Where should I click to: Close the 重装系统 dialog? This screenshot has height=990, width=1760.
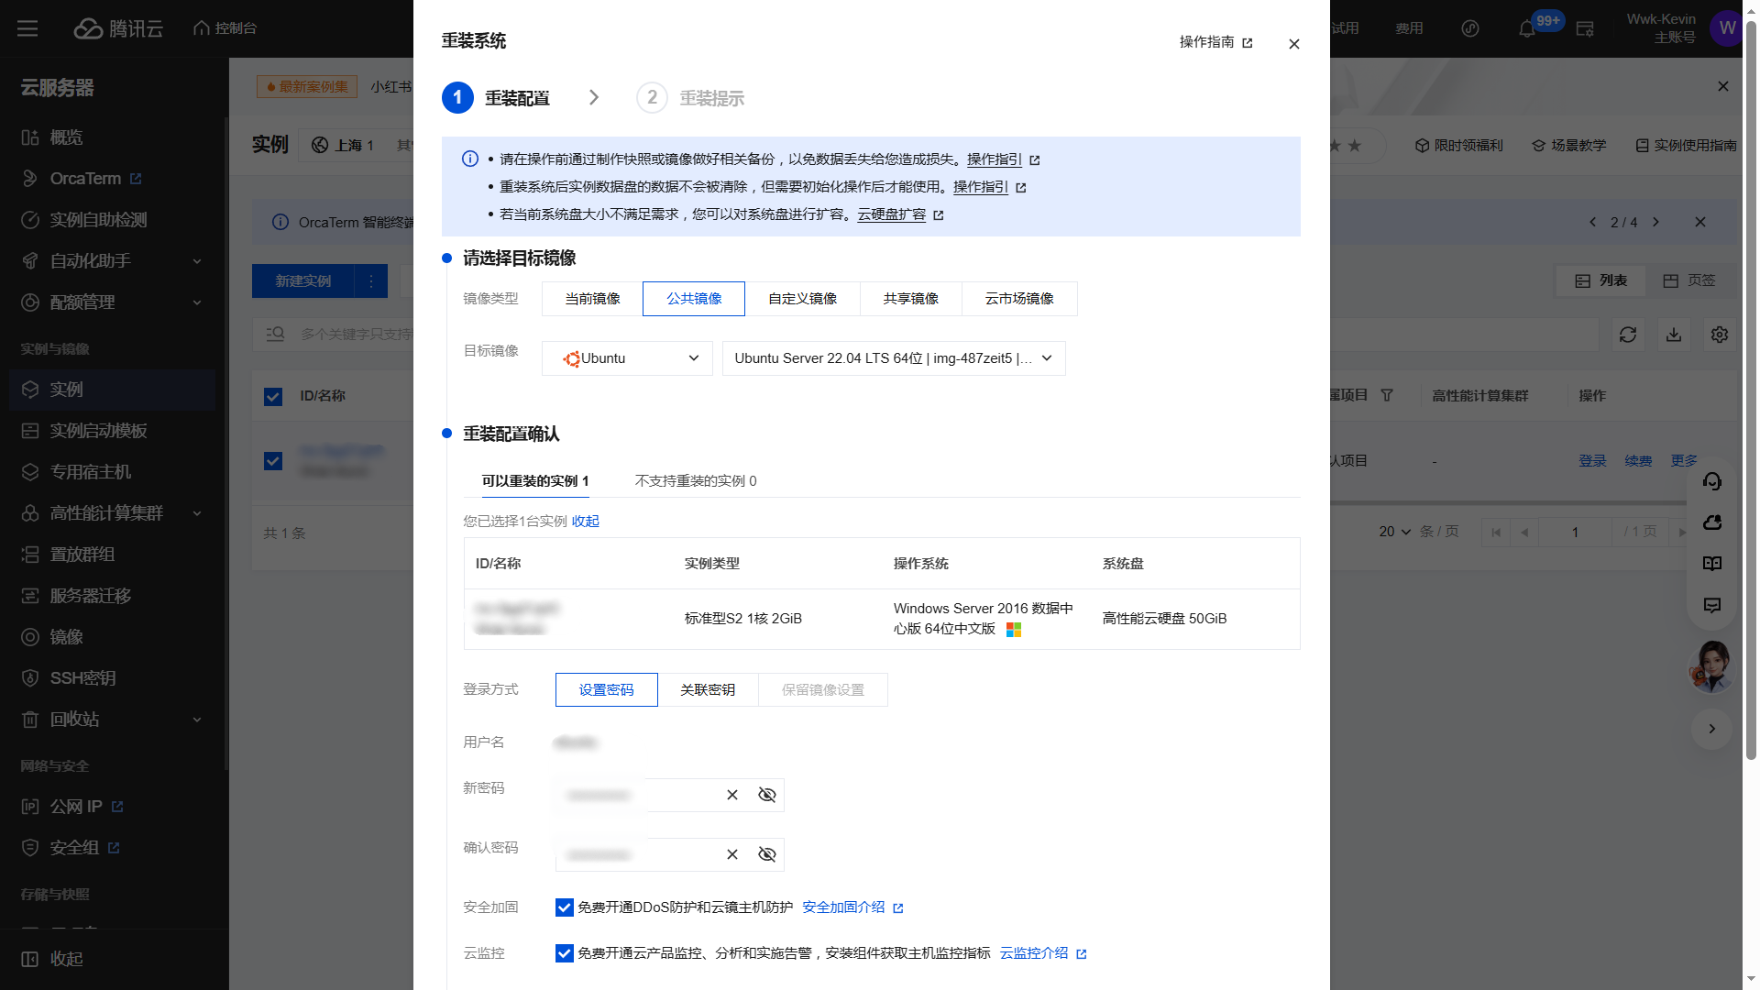tap(1294, 44)
